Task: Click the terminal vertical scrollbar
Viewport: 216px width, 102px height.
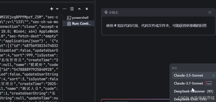Action: coord(61,58)
